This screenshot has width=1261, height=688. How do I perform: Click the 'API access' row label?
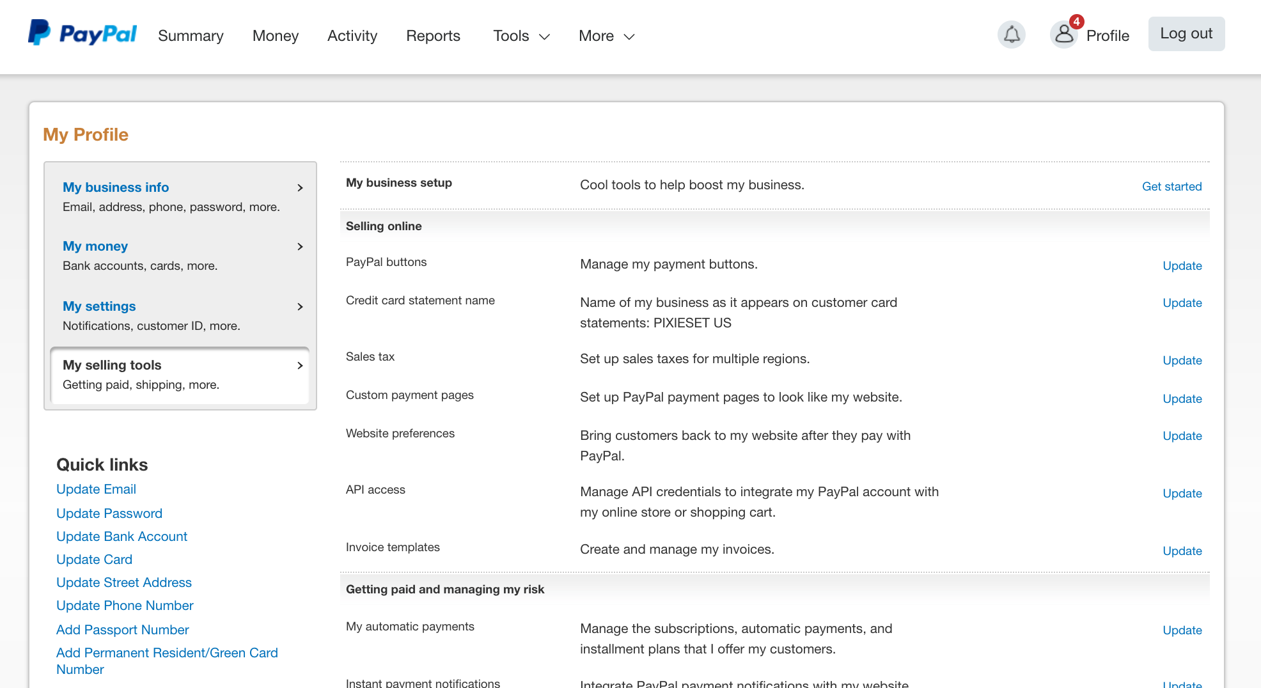pos(375,490)
